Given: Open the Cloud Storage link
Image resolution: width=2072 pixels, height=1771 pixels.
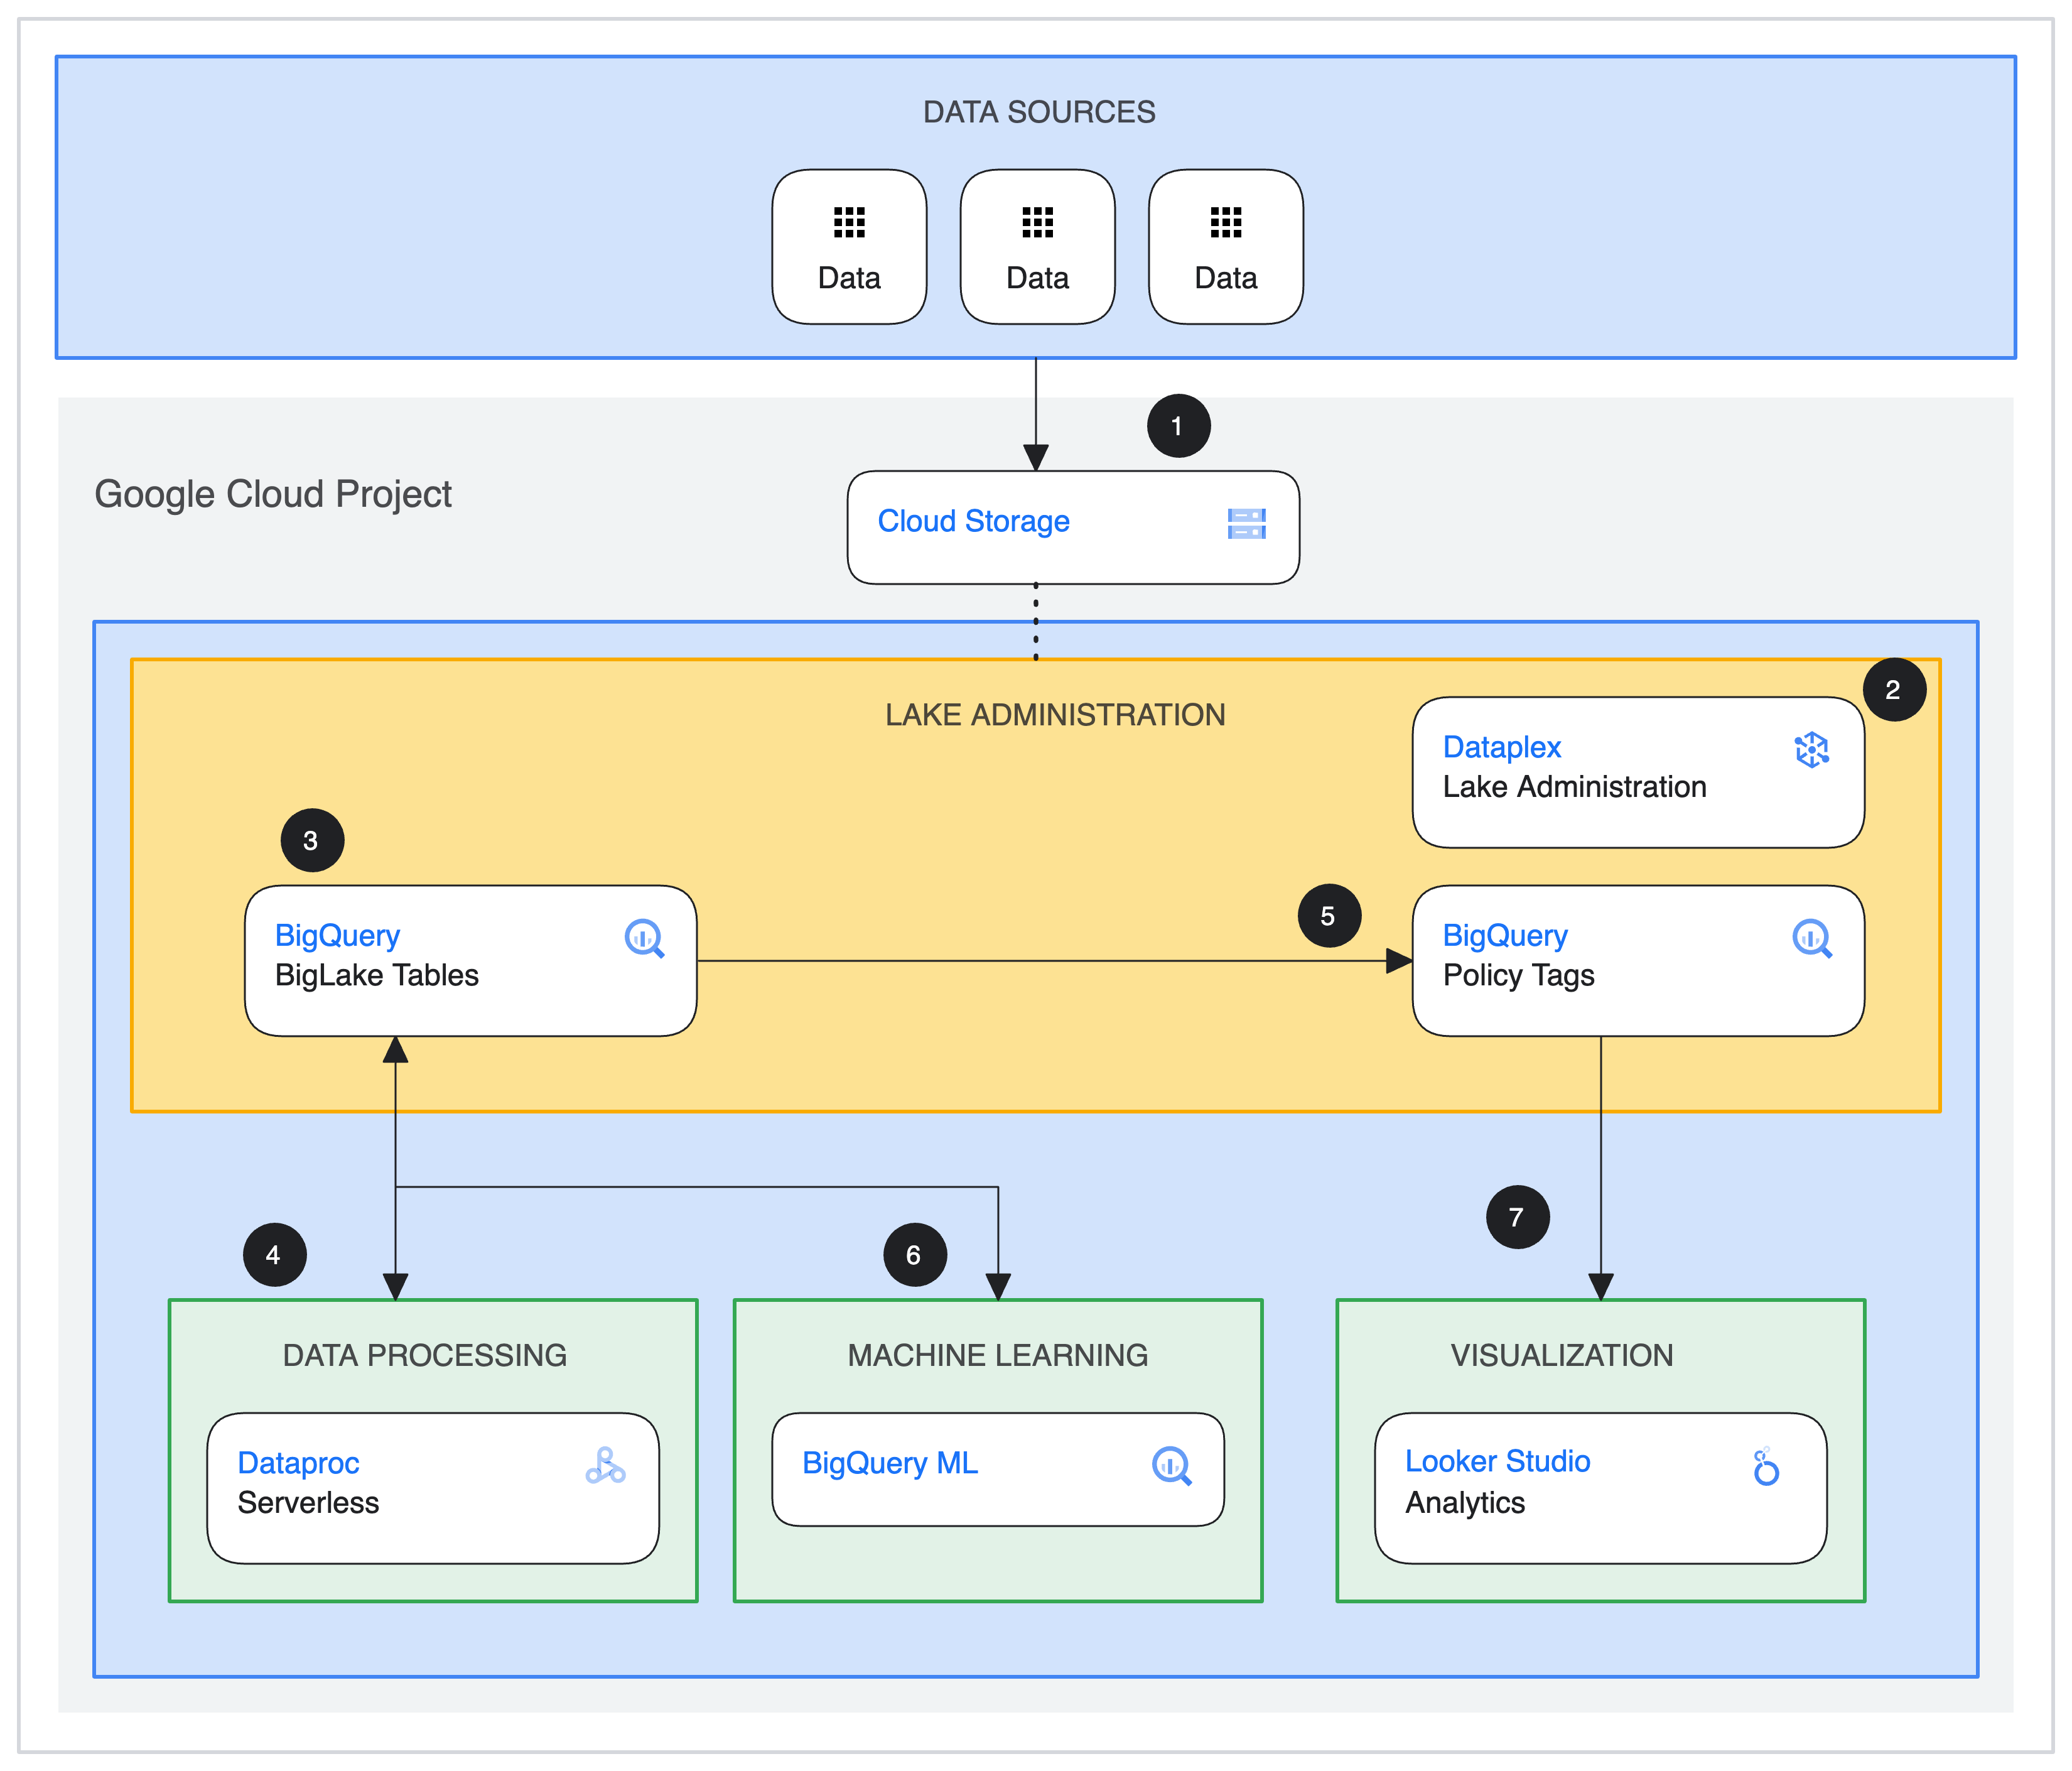Looking at the screenshot, I should 973,521.
